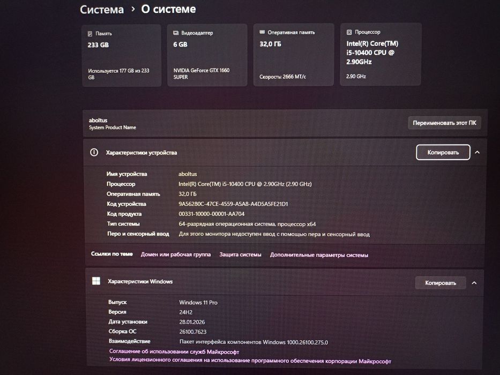This screenshot has height=375, width=500.
Task: Click the storage disk icon in Память card
Action: [90, 33]
